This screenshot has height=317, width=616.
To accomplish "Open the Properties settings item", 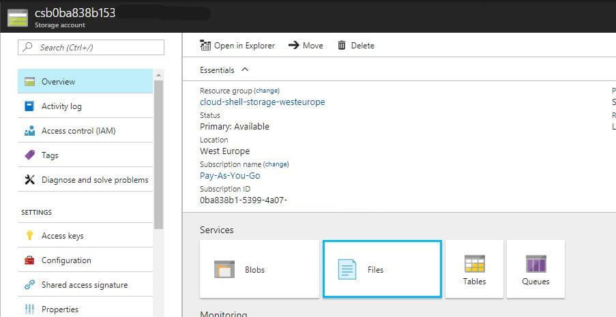I will point(85,308).
